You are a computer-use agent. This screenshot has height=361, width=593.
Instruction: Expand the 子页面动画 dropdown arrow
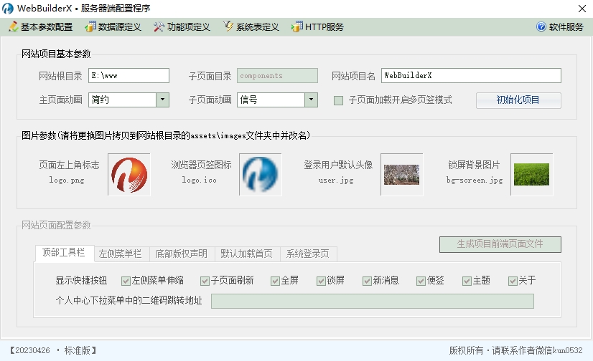click(x=311, y=100)
